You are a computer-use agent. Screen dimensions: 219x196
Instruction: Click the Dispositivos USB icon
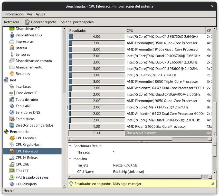point(12,35)
